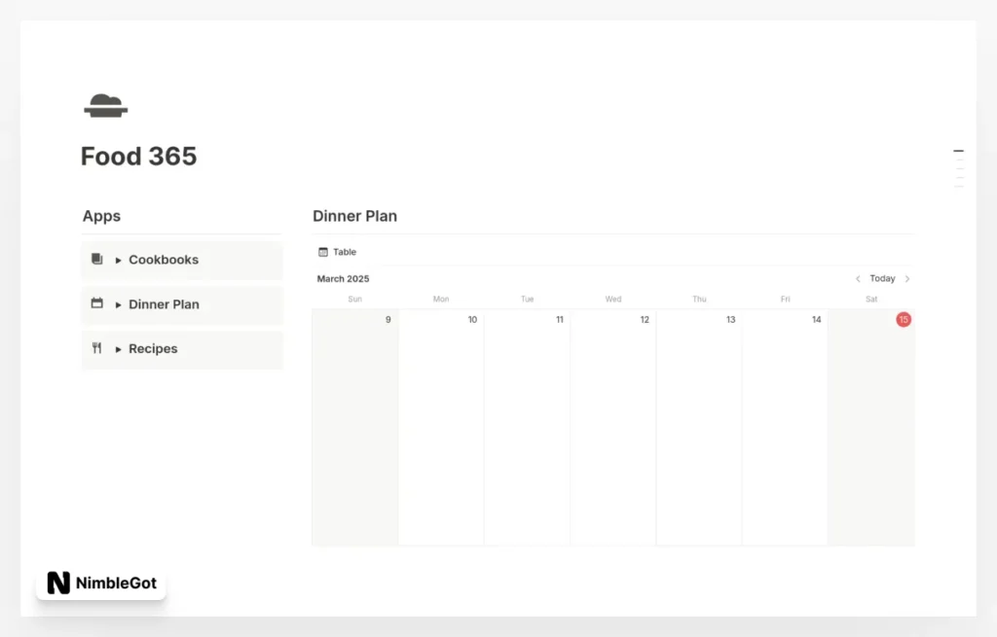Screen dimensions: 997x637
Task: Click the top marker in page outline scrollbar
Action: [x=959, y=152]
